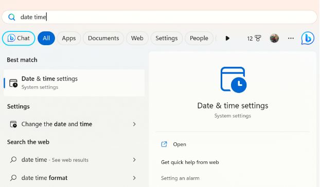The height and width of the screenshot is (187, 320).
Task: Click the Open external-link icon
Action: (164, 144)
